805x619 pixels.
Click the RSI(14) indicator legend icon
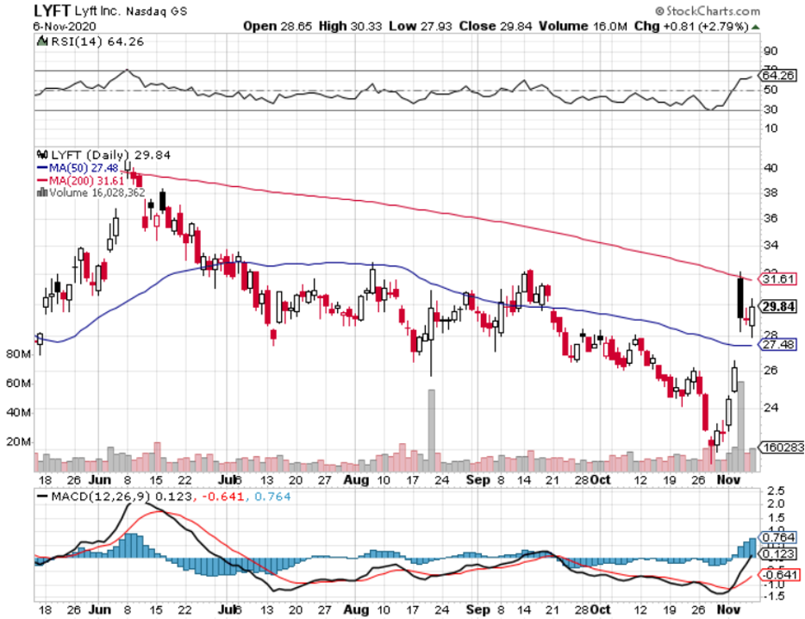pos(42,41)
